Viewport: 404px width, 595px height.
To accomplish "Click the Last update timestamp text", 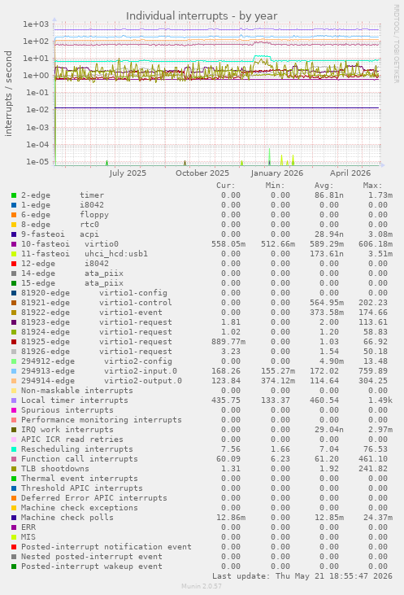I will coord(302,576).
